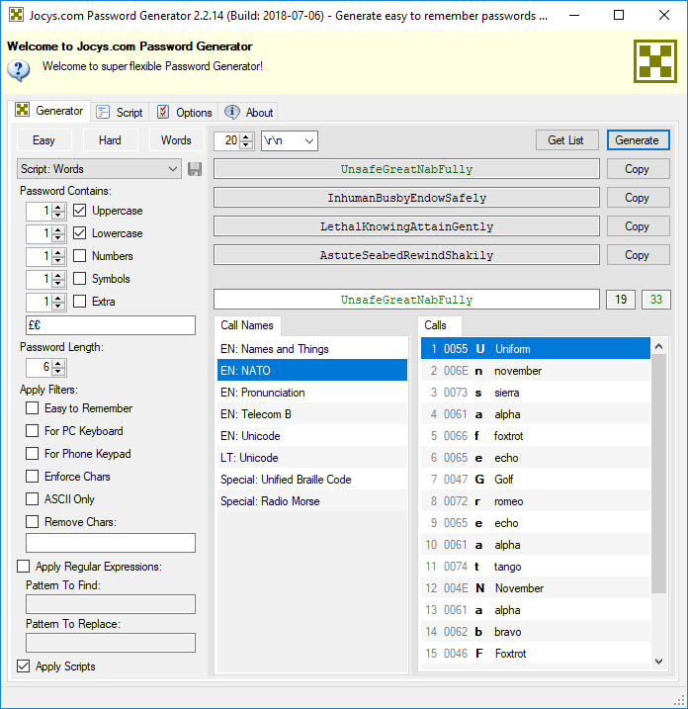The image size is (688, 709).
Task: Copy the InhumanBusbyEndowSafely password
Action: 638,198
